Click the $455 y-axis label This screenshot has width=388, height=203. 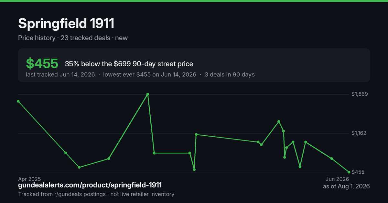tap(358, 172)
